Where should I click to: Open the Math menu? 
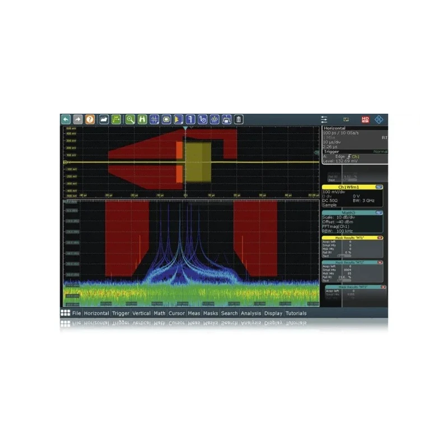tap(160, 313)
